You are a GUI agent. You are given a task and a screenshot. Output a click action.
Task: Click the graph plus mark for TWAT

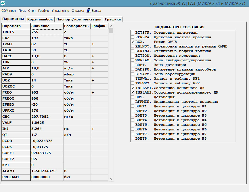pos(93,44)
